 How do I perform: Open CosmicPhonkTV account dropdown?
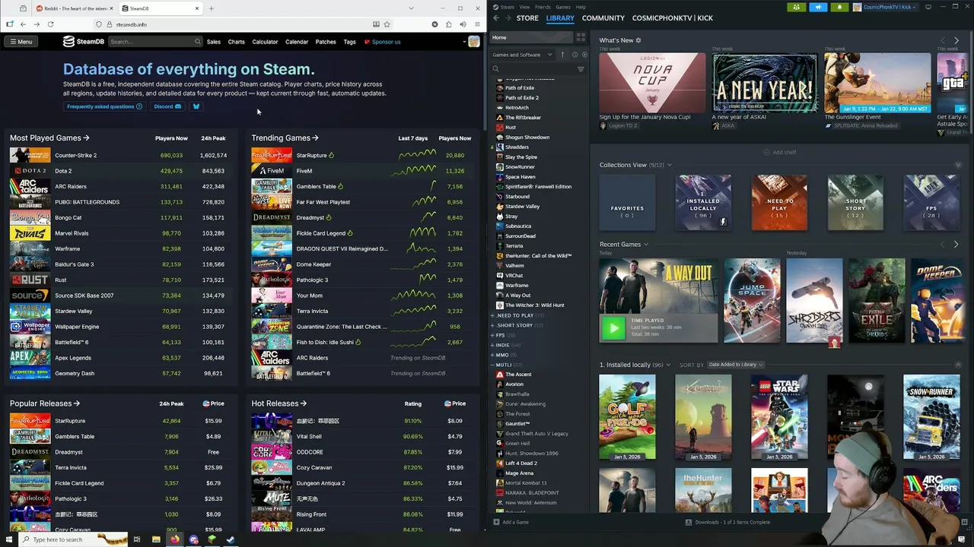[x=884, y=7]
